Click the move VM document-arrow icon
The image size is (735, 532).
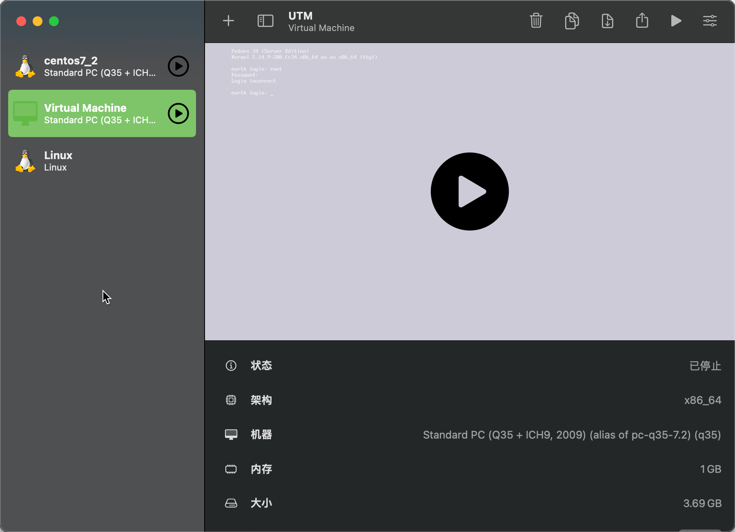pyautogui.click(x=607, y=21)
